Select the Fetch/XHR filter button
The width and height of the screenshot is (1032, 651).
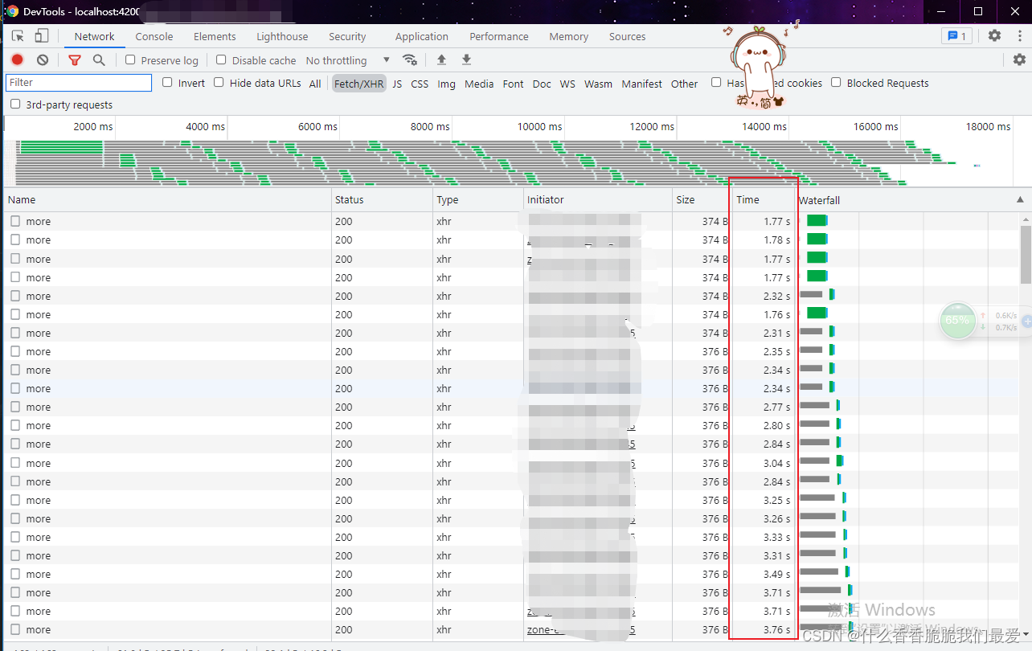(x=358, y=84)
